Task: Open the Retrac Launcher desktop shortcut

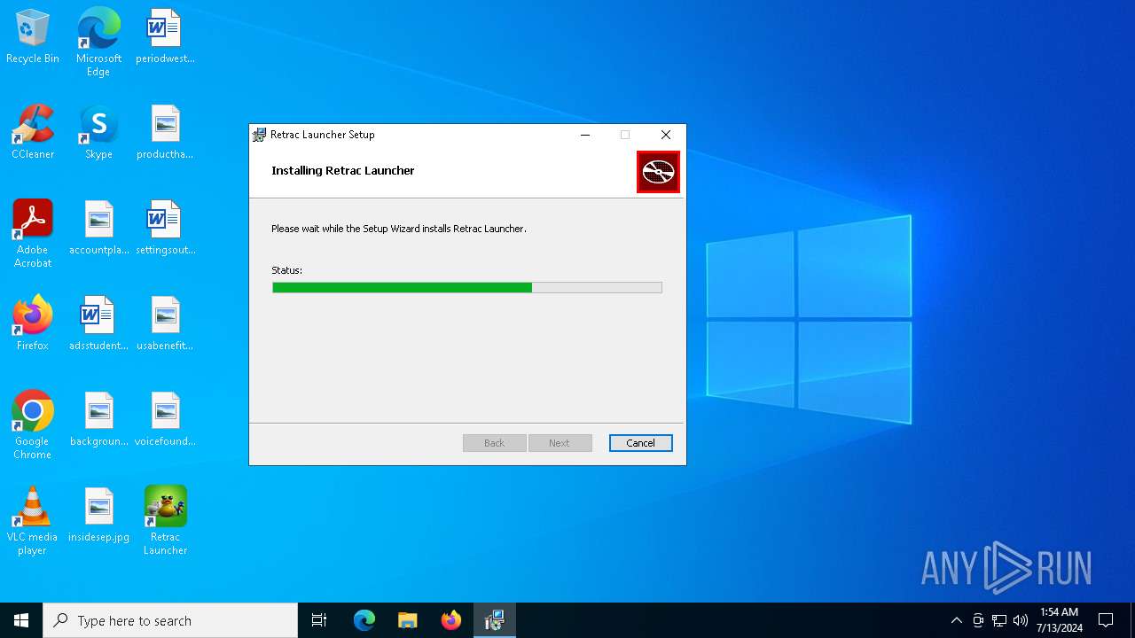Action: [165, 521]
